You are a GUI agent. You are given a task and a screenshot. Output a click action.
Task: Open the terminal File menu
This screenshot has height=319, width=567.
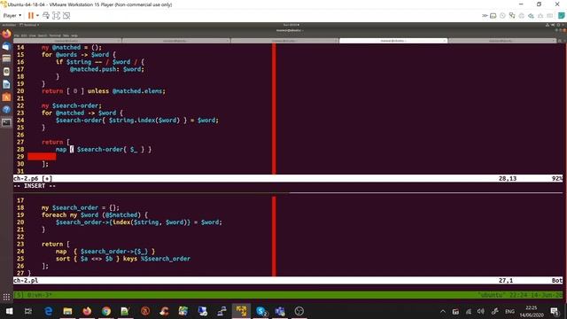16,35
